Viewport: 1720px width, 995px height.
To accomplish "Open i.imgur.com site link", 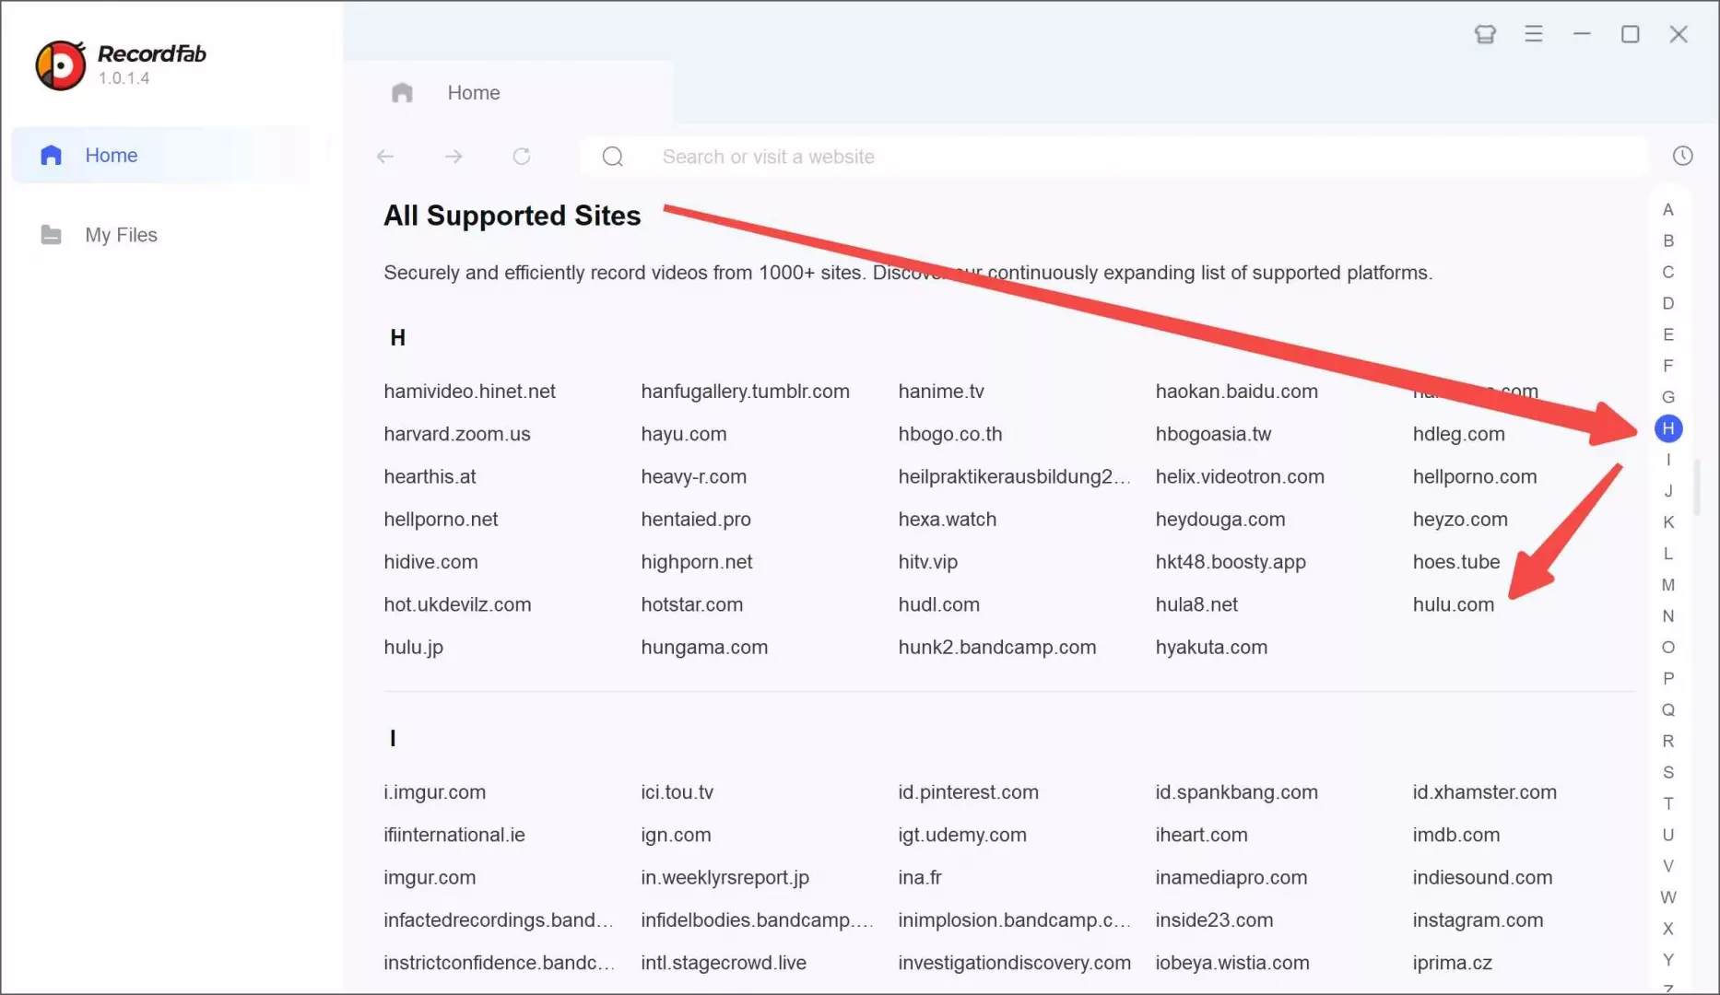I will point(434,792).
